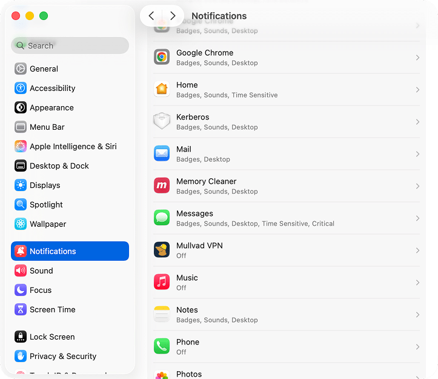Expand Google Chrome row chevron
Image resolution: width=438 pixels, height=379 pixels.
tap(417, 58)
